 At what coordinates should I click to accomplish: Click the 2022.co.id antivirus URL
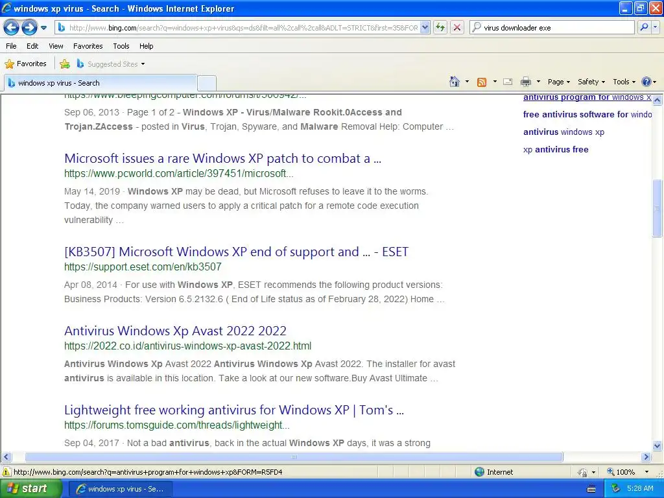point(187,346)
